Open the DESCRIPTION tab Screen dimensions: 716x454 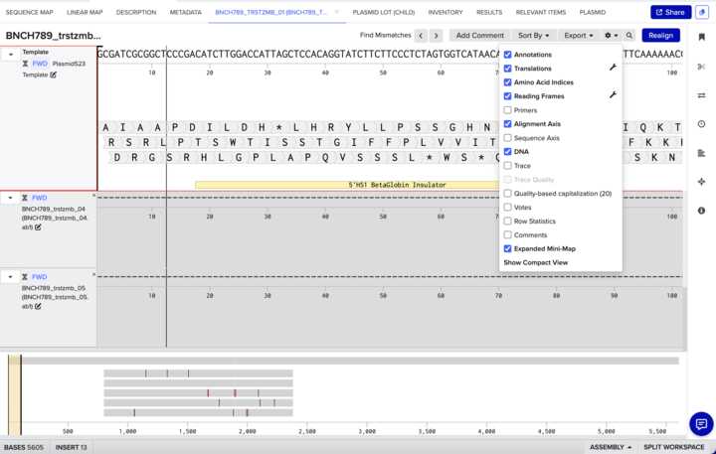[136, 12]
